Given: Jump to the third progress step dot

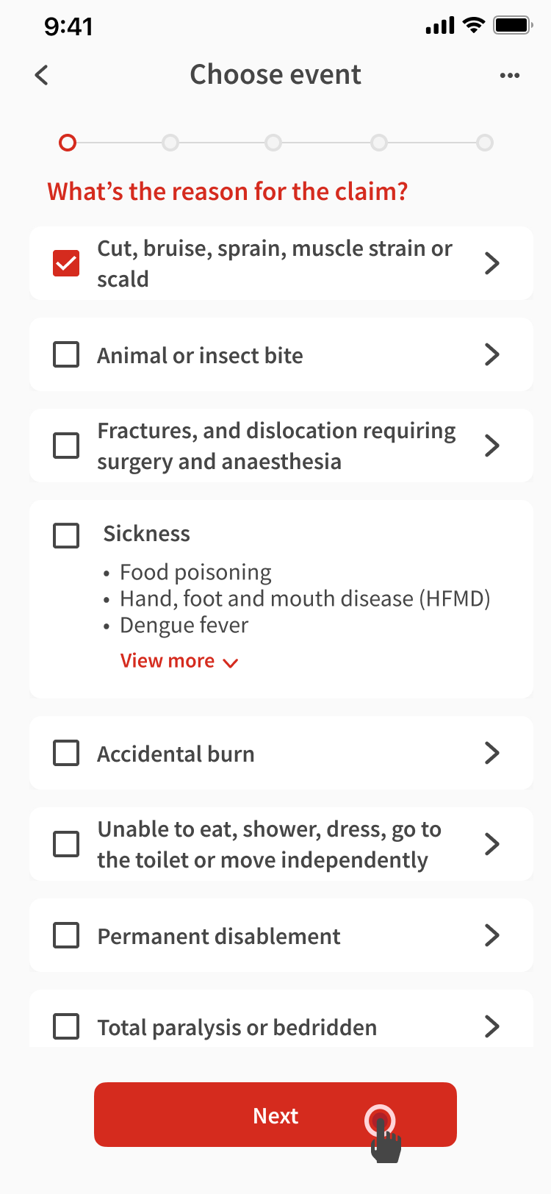Looking at the screenshot, I should [x=273, y=143].
